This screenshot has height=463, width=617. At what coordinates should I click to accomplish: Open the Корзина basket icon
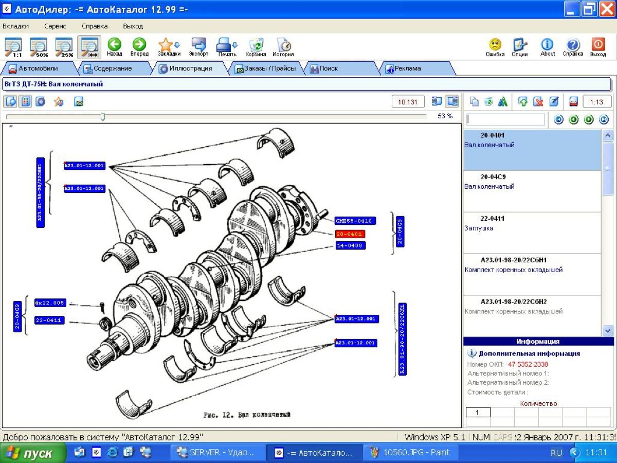click(x=256, y=45)
